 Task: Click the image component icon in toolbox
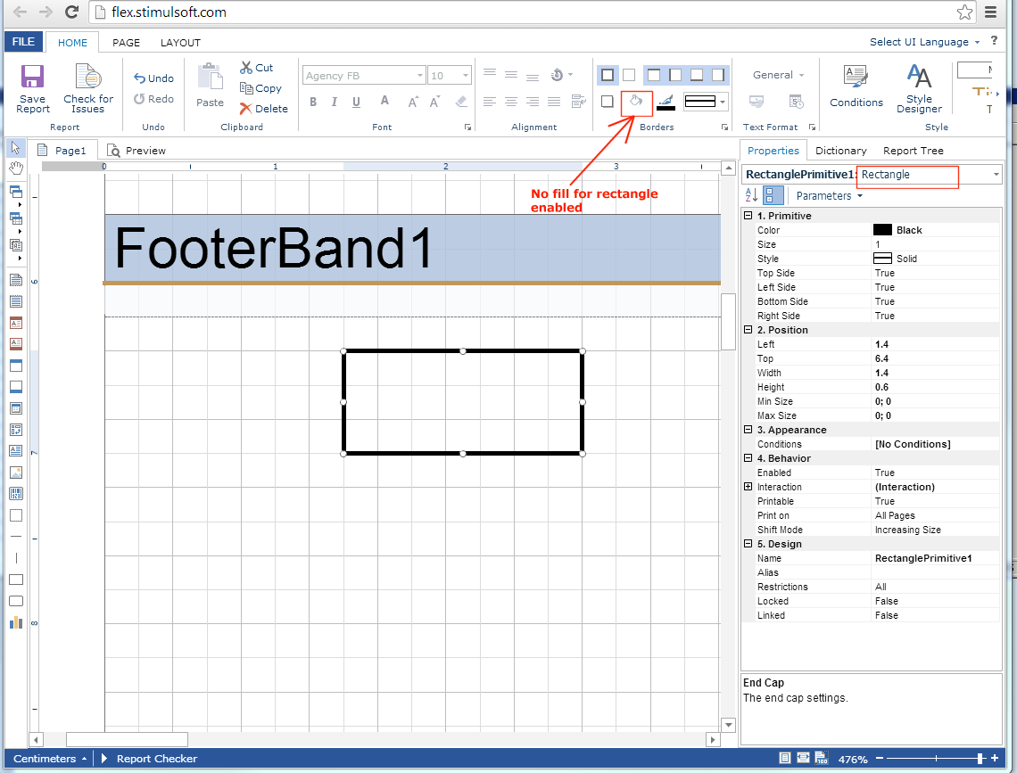16,473
